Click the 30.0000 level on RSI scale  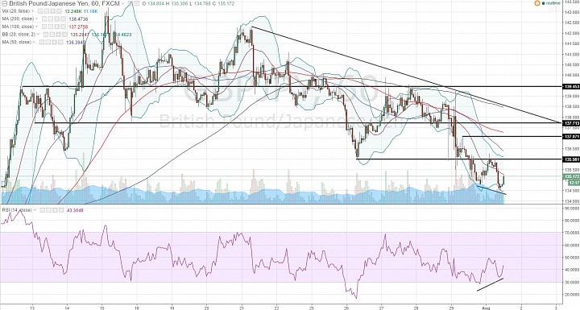click(x=571, y=283)
